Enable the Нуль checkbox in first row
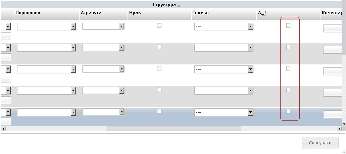346x154 pixels. point(159,25)
